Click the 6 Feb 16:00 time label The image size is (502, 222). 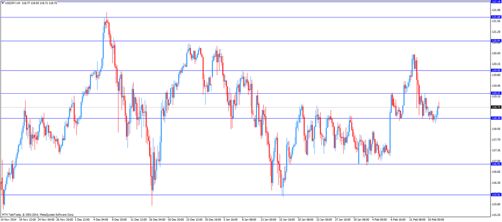[x=398, y=220]
